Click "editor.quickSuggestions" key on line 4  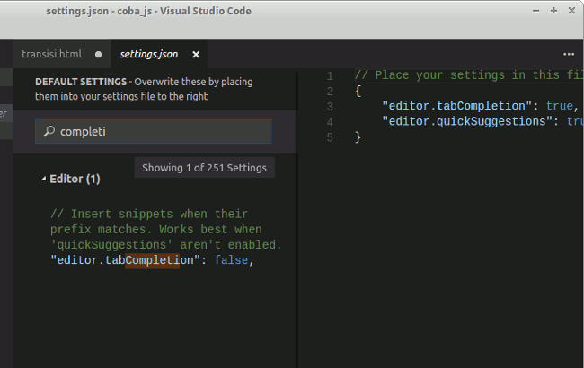click(467, 122)
